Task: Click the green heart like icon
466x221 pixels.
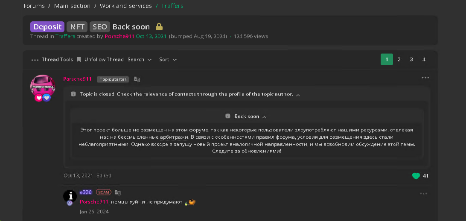Action: [x=416, y=176]
